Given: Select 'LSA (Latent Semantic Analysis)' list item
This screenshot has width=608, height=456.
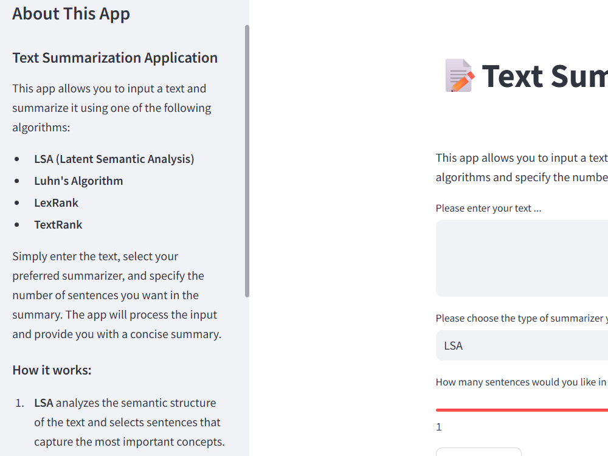Looking at the screenshot, I should 114,159.
